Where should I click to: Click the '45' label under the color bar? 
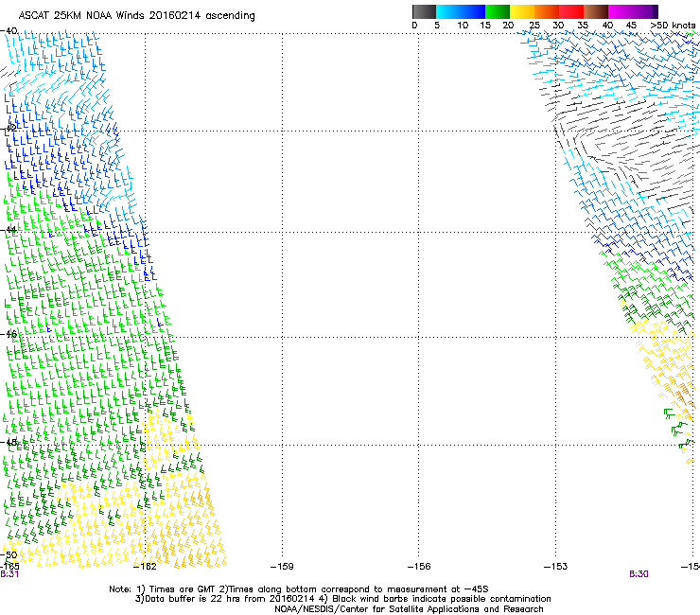click(631, 26)
